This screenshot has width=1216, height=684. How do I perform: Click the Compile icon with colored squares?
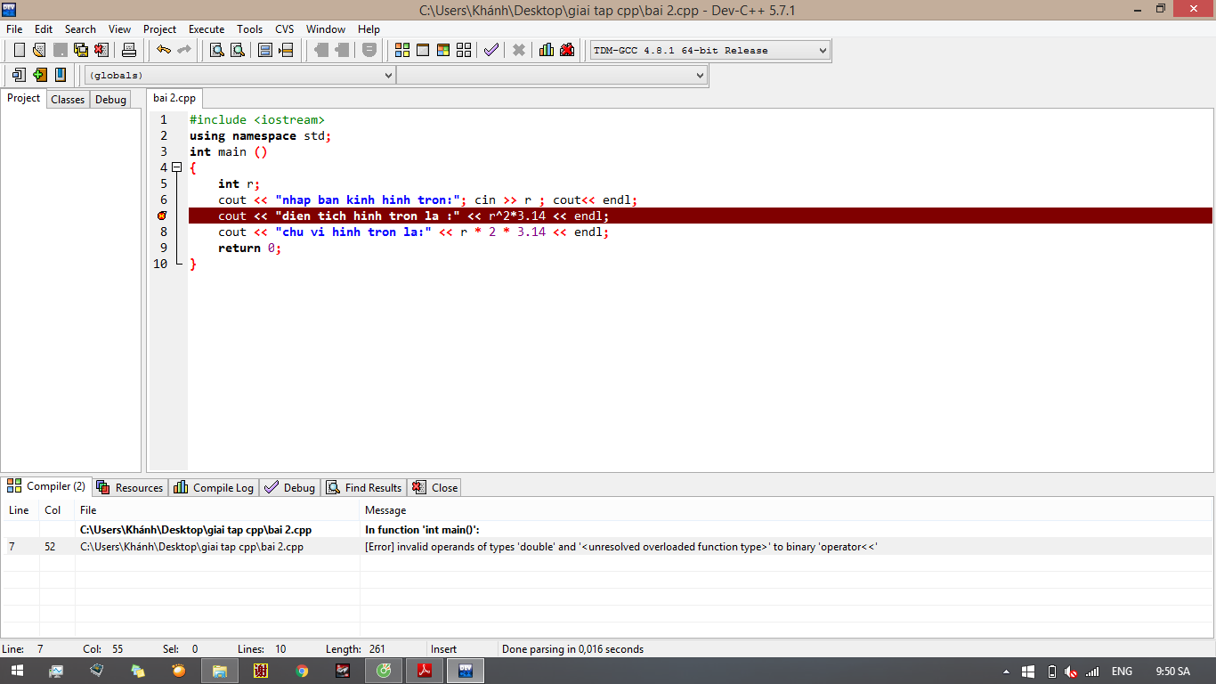tap(402, 50)
